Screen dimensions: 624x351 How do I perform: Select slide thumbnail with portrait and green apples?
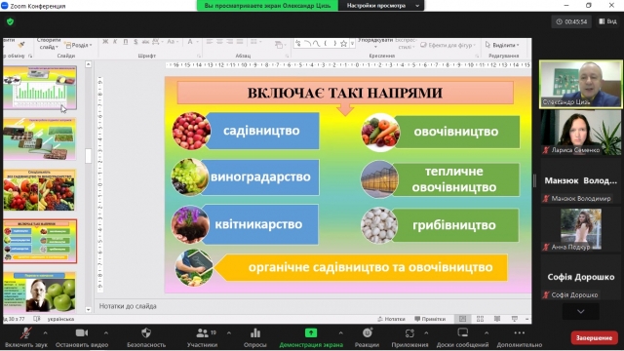(x=40, y=292)
